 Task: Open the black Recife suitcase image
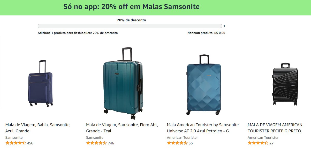point(285,84)
